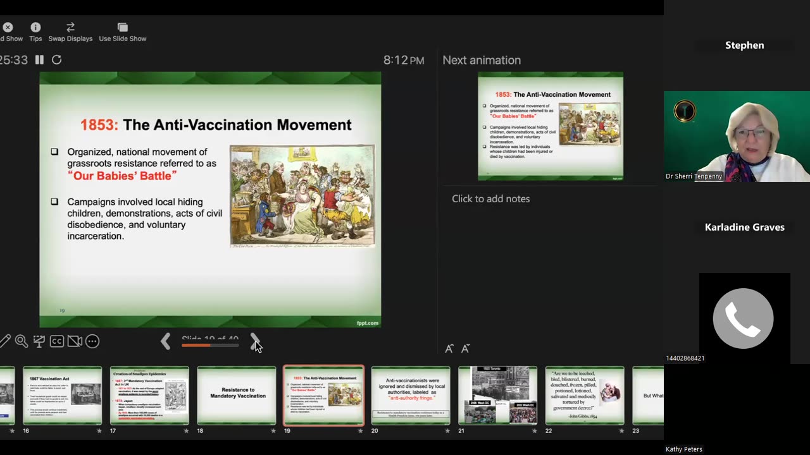Toggle closed captions CC
This screenshot has height=455, width=810.
coord(56,341)
